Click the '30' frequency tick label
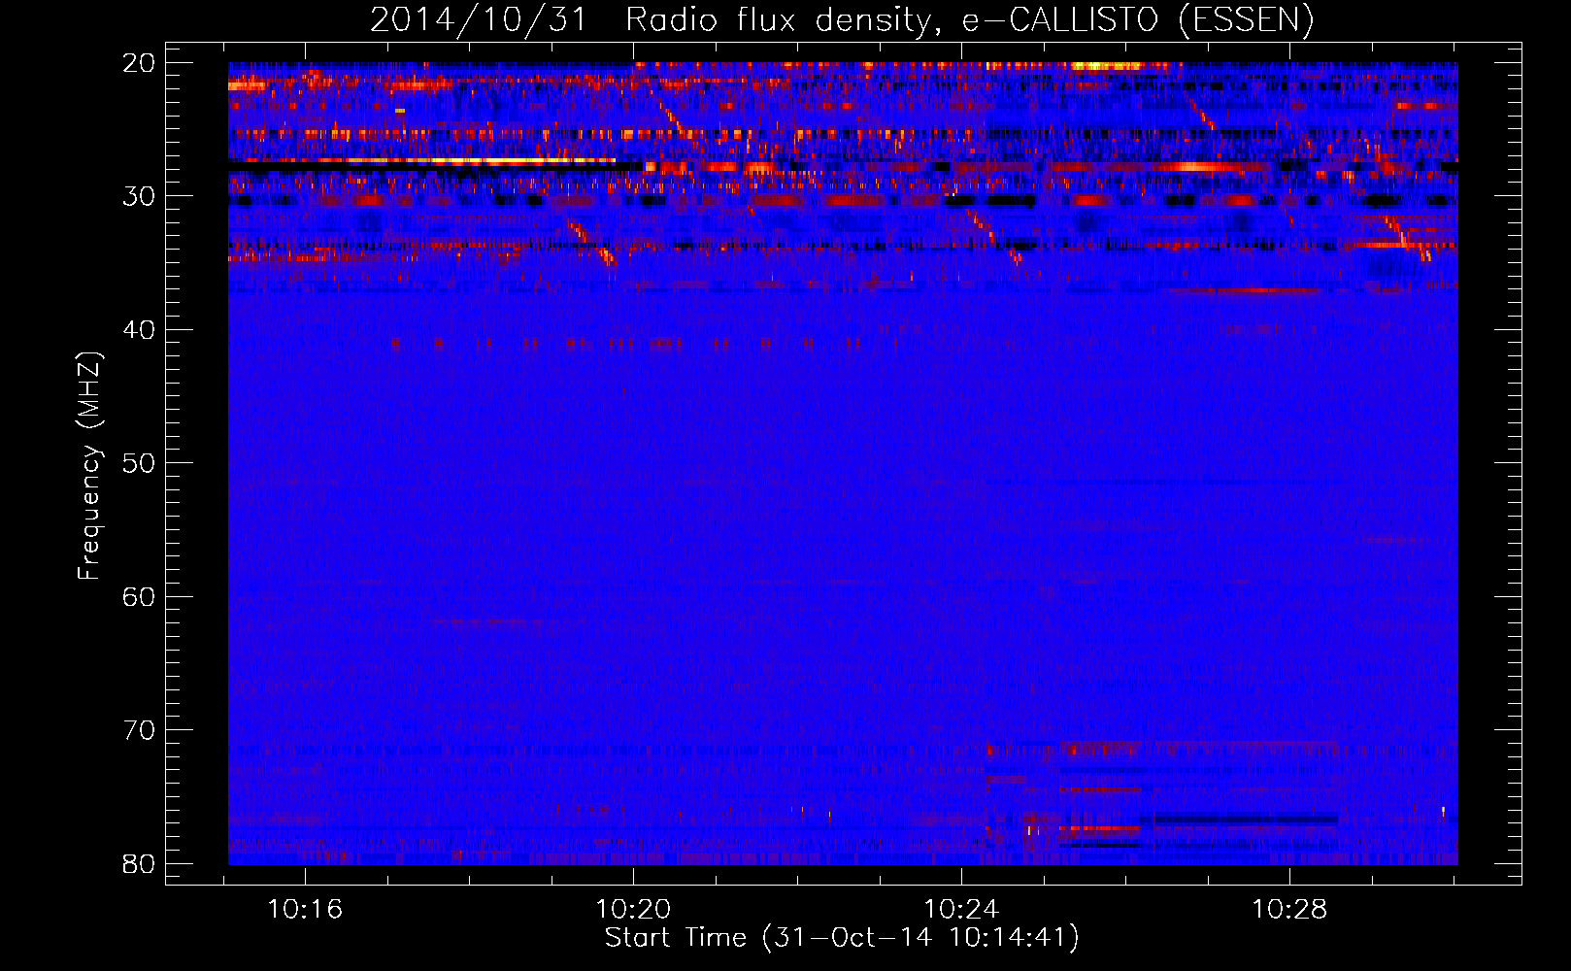This screenshot has width=1571, height=971. [139, 196]
